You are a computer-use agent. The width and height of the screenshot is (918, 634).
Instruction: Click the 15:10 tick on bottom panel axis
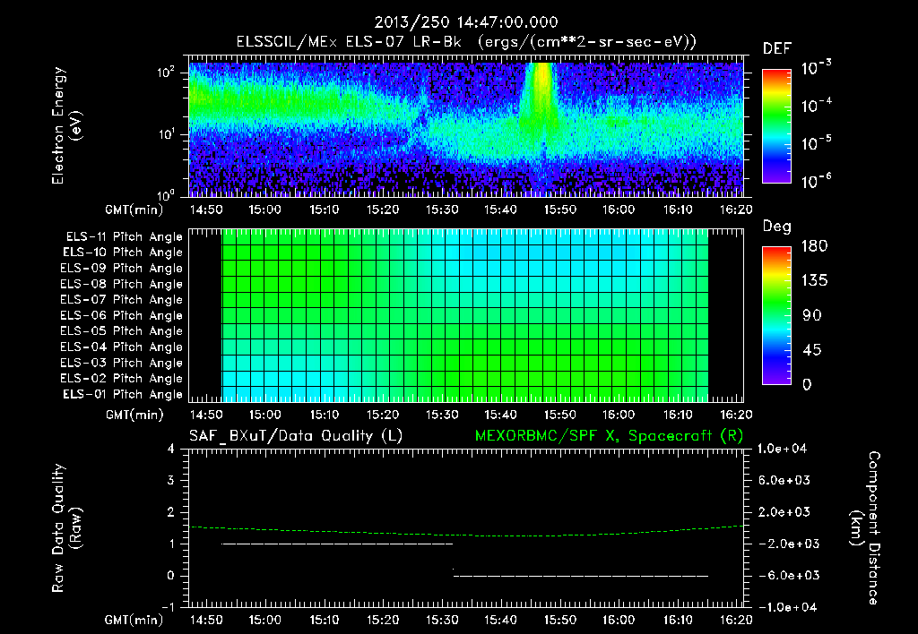(x=325, y=620)
